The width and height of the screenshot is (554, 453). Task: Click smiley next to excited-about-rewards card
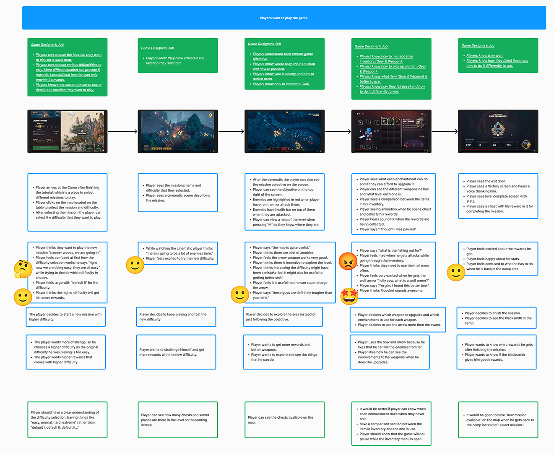pos(456,272)
